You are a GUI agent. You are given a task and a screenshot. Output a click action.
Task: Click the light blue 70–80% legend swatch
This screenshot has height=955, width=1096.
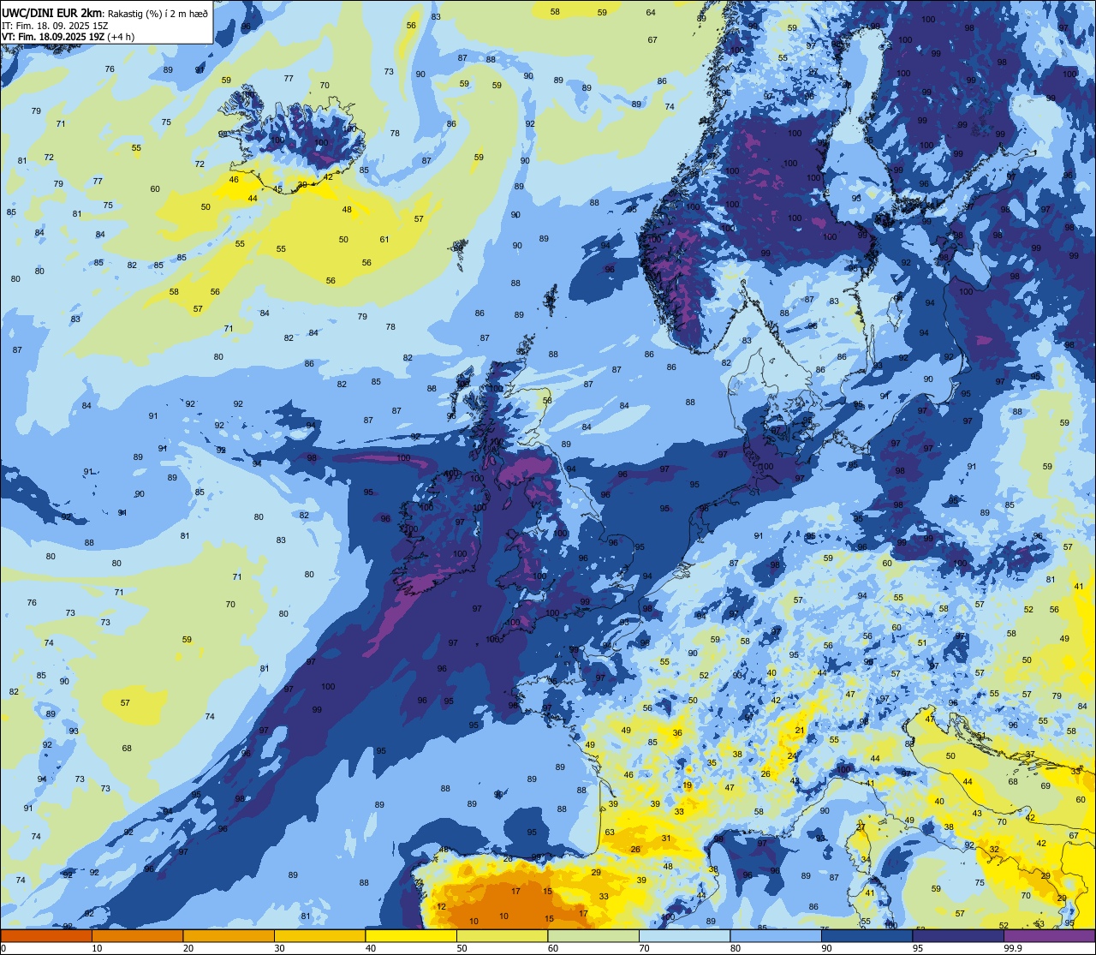coord(684,935)
